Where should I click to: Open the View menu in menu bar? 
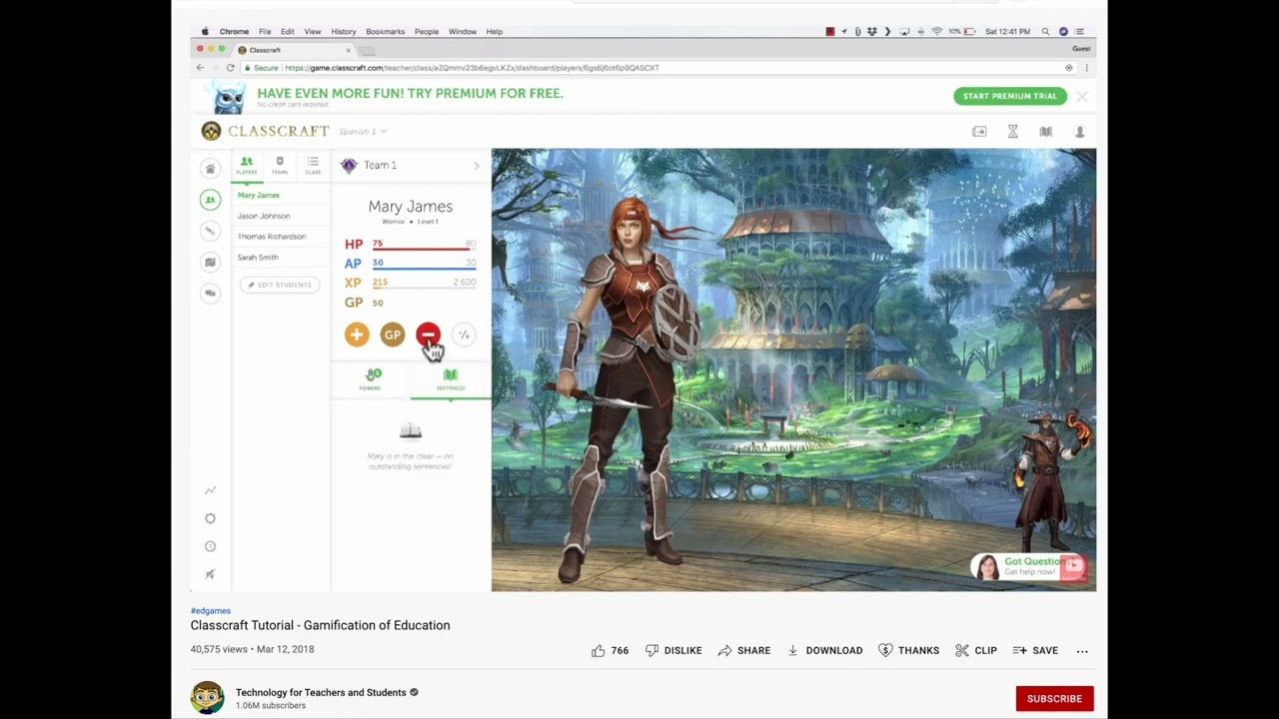(313, 32)
